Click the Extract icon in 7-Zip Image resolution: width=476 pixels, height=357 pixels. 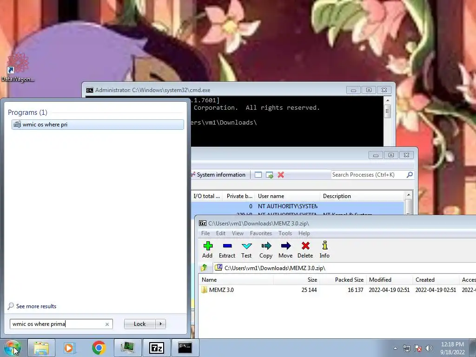pos(227,250)
